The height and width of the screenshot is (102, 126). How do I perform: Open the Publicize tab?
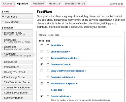coord(38,4)
